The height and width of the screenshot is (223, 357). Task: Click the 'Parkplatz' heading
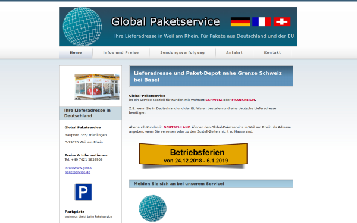[x=74, y=212]
